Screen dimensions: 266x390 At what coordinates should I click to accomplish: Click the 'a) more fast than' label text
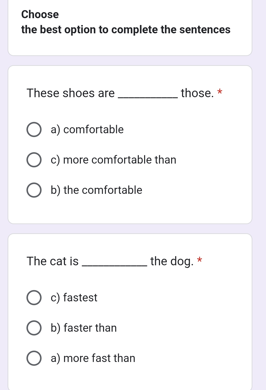click(93, 358)
